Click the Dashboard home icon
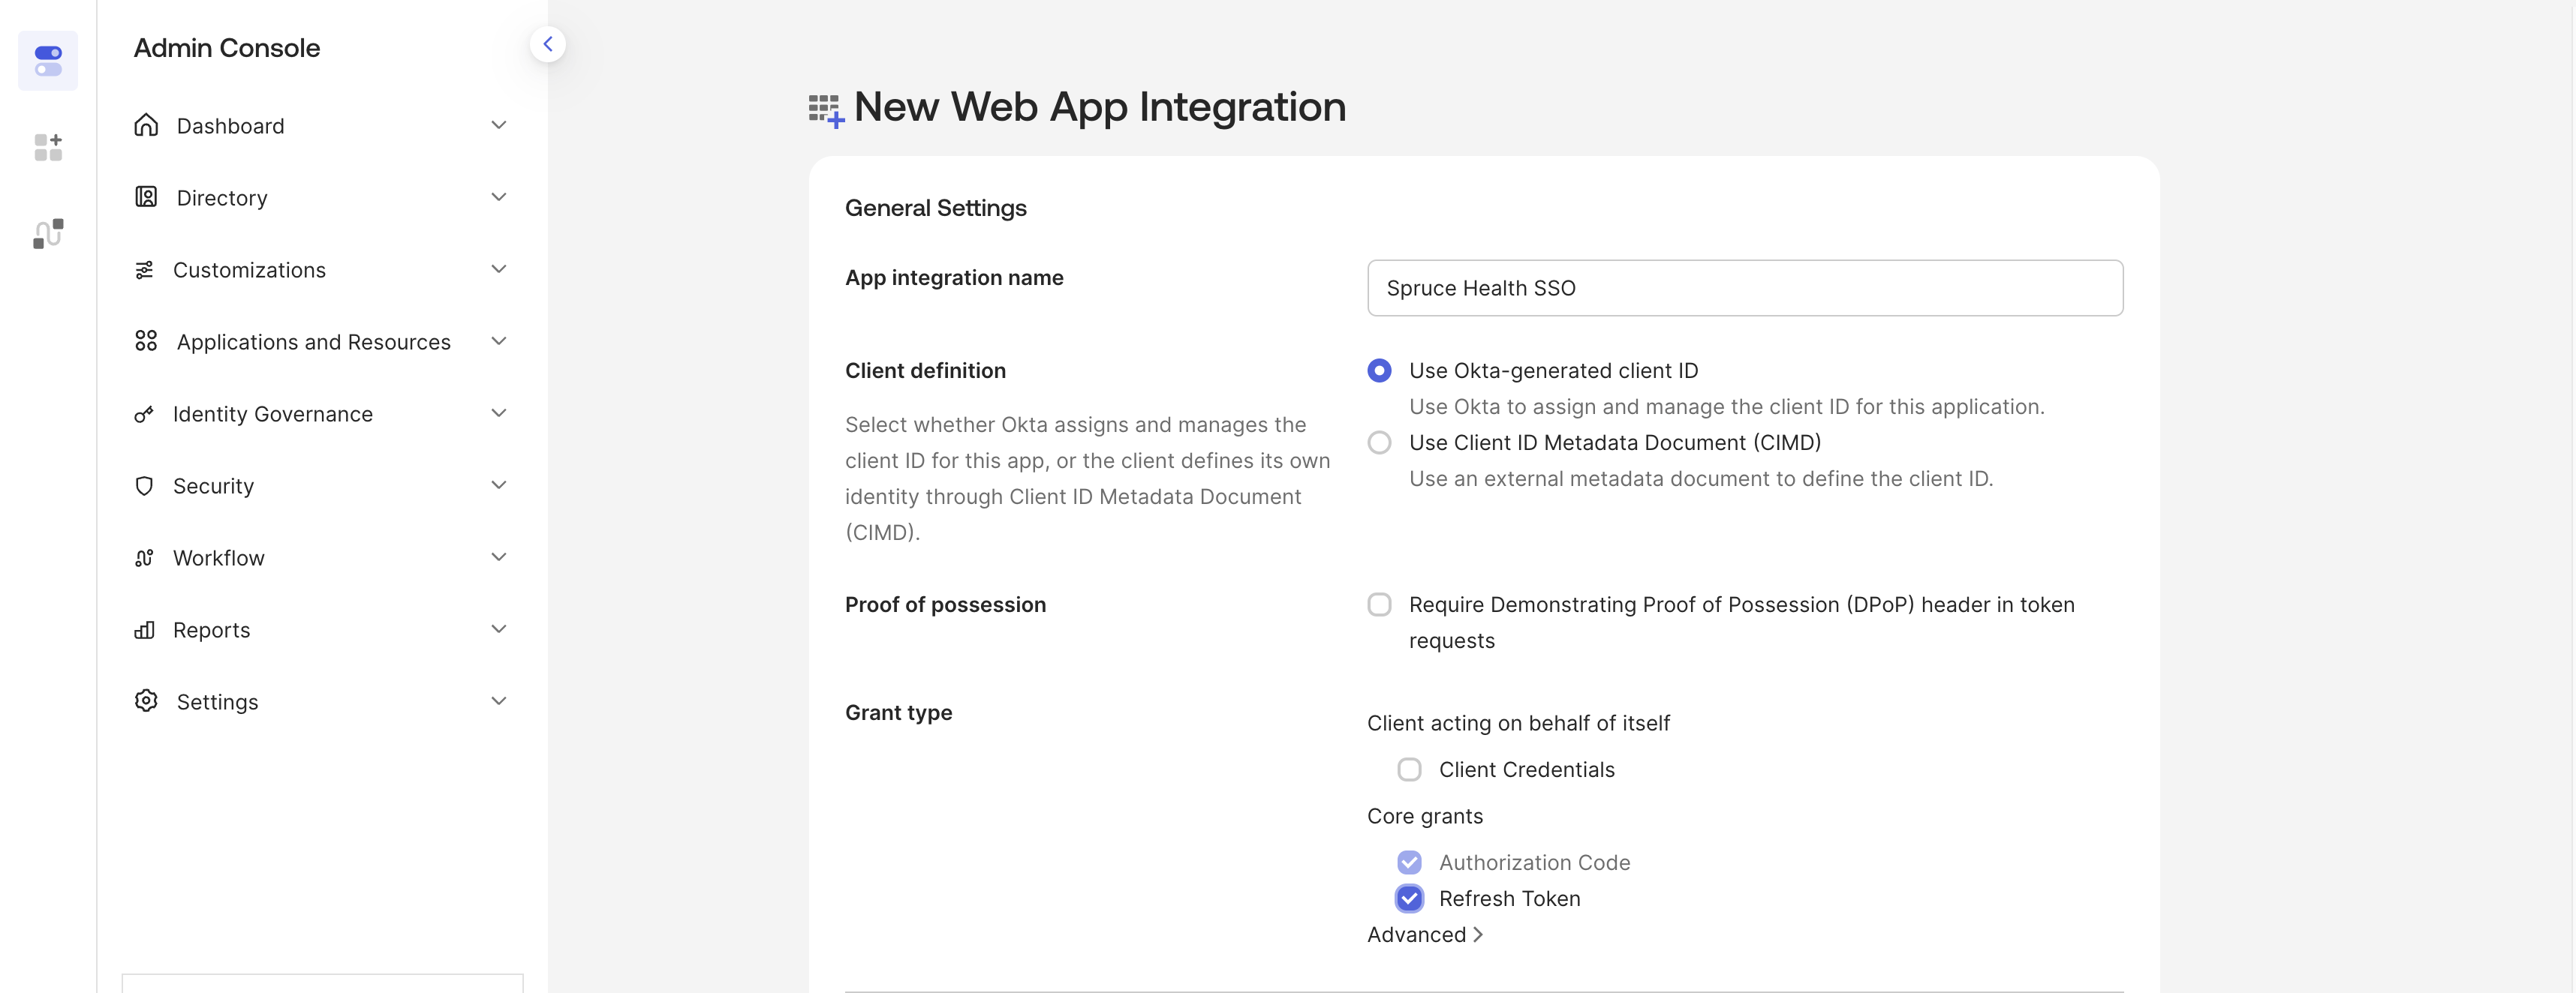The image size is (2576, 993). [x=146, y=124]
